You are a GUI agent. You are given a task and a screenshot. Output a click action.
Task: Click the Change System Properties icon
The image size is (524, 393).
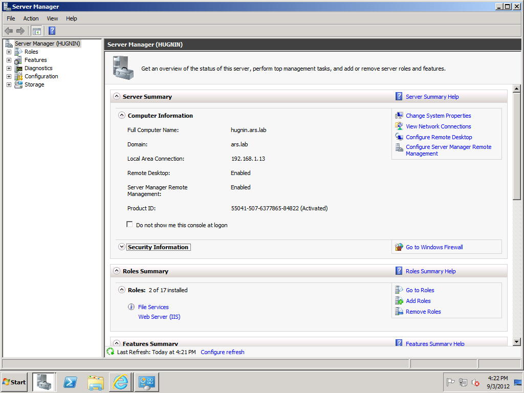(399, 116)
